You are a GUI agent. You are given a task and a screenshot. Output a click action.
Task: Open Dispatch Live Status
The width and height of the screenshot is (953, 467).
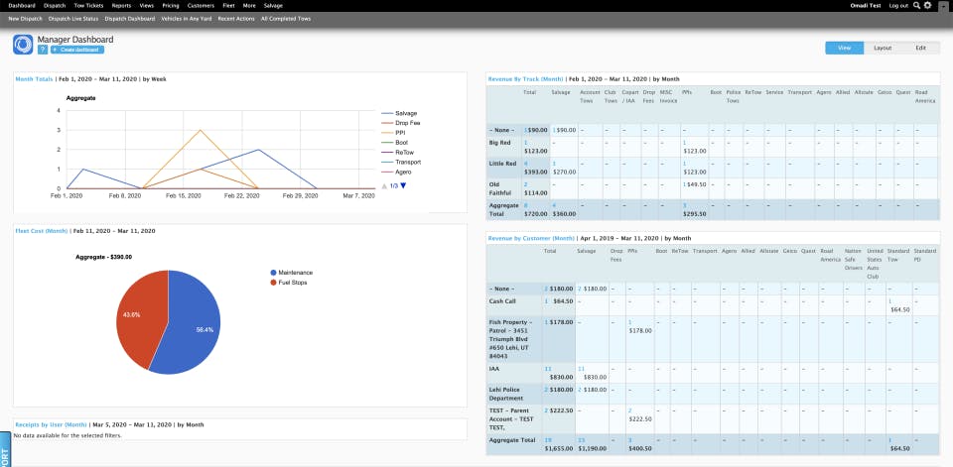pyautogui.click(x=72, y=19)
